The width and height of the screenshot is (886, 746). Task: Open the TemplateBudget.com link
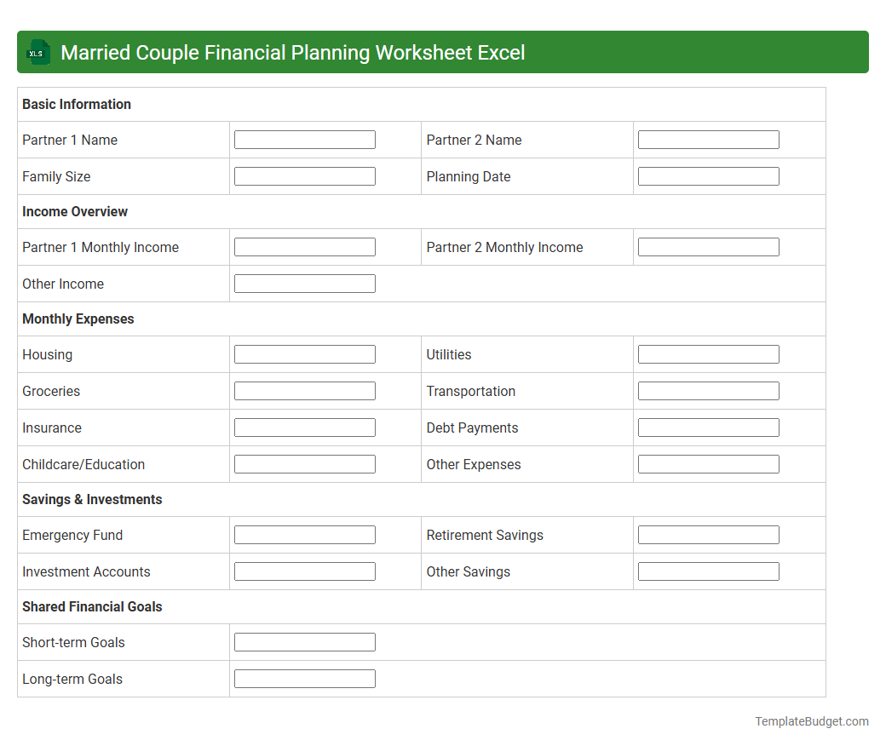(811, 721)
